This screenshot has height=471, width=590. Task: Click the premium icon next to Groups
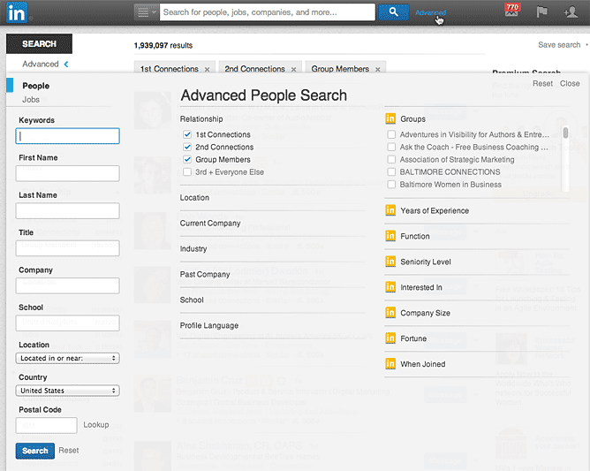pyautogui.click(x=390, y=119)
